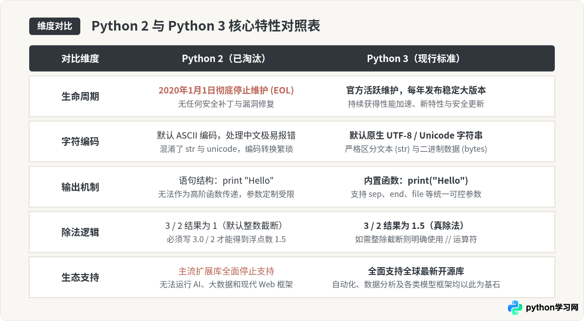Click the 'Python 3（现行标准）' column header
Viewport: 584px width, 321px height.
pos(416,58)
